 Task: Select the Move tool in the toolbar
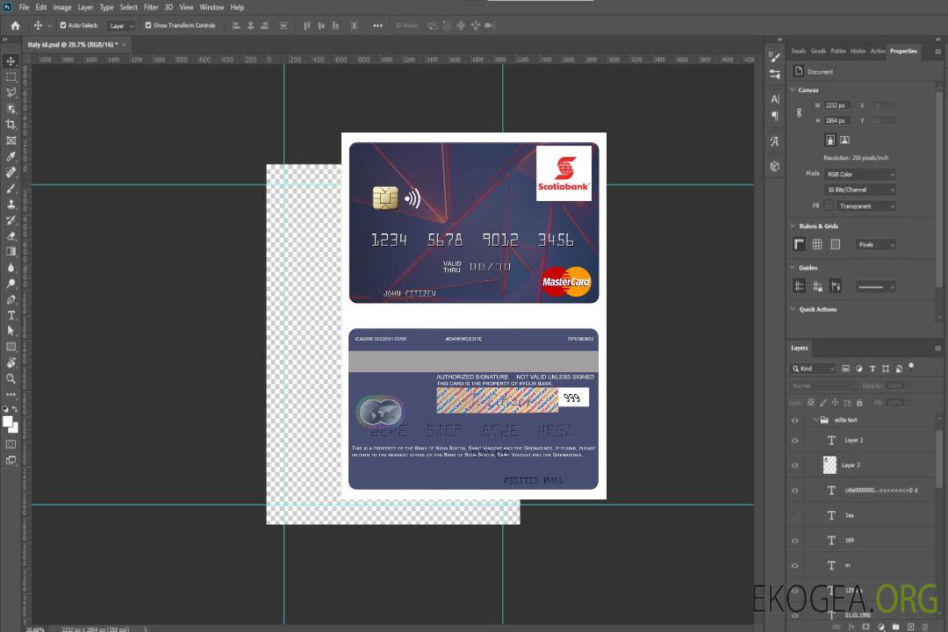11,61
